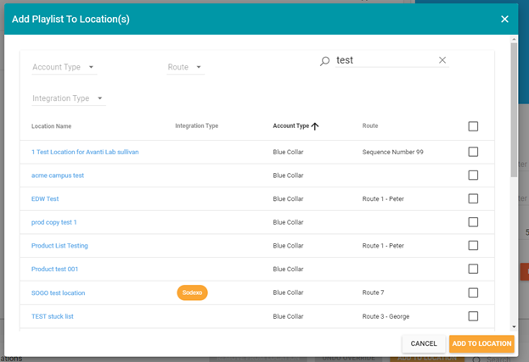Open the Product List Testing link
Screen dimensions: 529x362
point(59,246)
